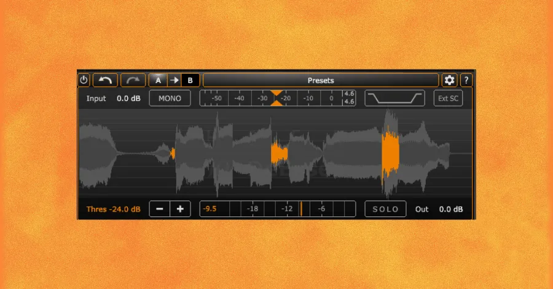This screenshot has height=289, width=553.
Task: Switch to the B preset state
Action: tap(190, 81)
